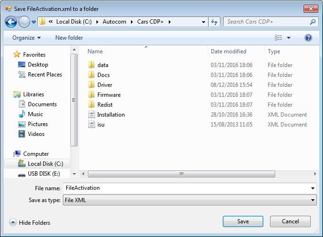The width and height of the screenshot is (323, 237).
Task: Open Documents library
Action: coord(42,104)
